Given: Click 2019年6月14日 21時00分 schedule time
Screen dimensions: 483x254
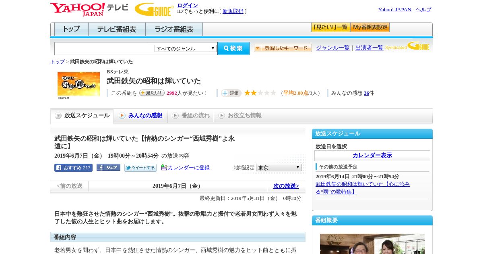Looking at the screenshot, I should click(x=357, y=177).
